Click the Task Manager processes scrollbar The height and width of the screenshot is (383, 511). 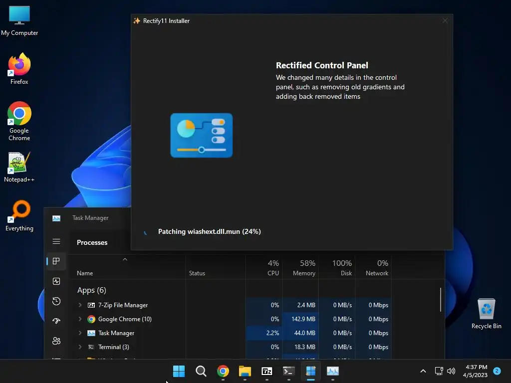[x=441, y=300]
